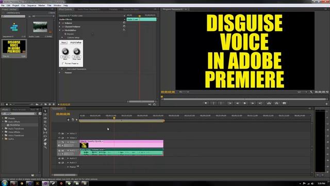The height and width of the screenshot is (186, 330).
Task: Click the Windows Start button
Action: (x=5, y=183)
